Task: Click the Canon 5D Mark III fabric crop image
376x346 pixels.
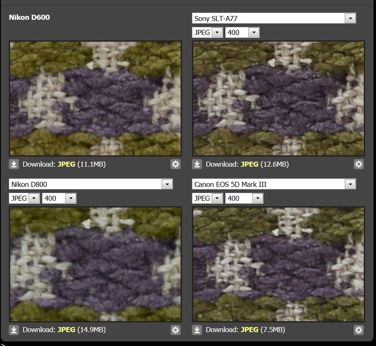Action: tap(278, 264)
